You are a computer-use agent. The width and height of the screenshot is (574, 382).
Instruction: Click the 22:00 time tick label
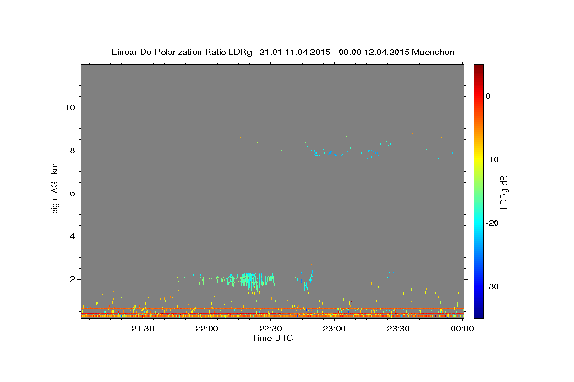click(207, 329)
